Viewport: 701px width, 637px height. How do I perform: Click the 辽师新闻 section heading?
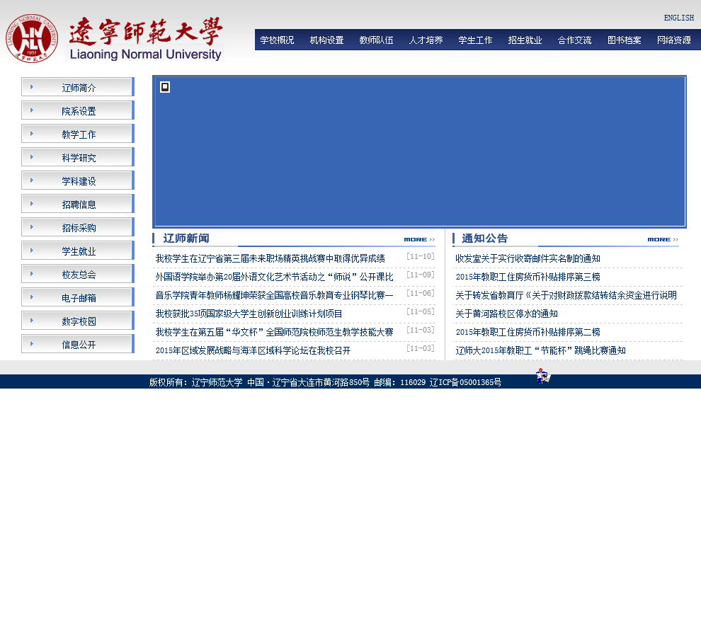[186, 239]
